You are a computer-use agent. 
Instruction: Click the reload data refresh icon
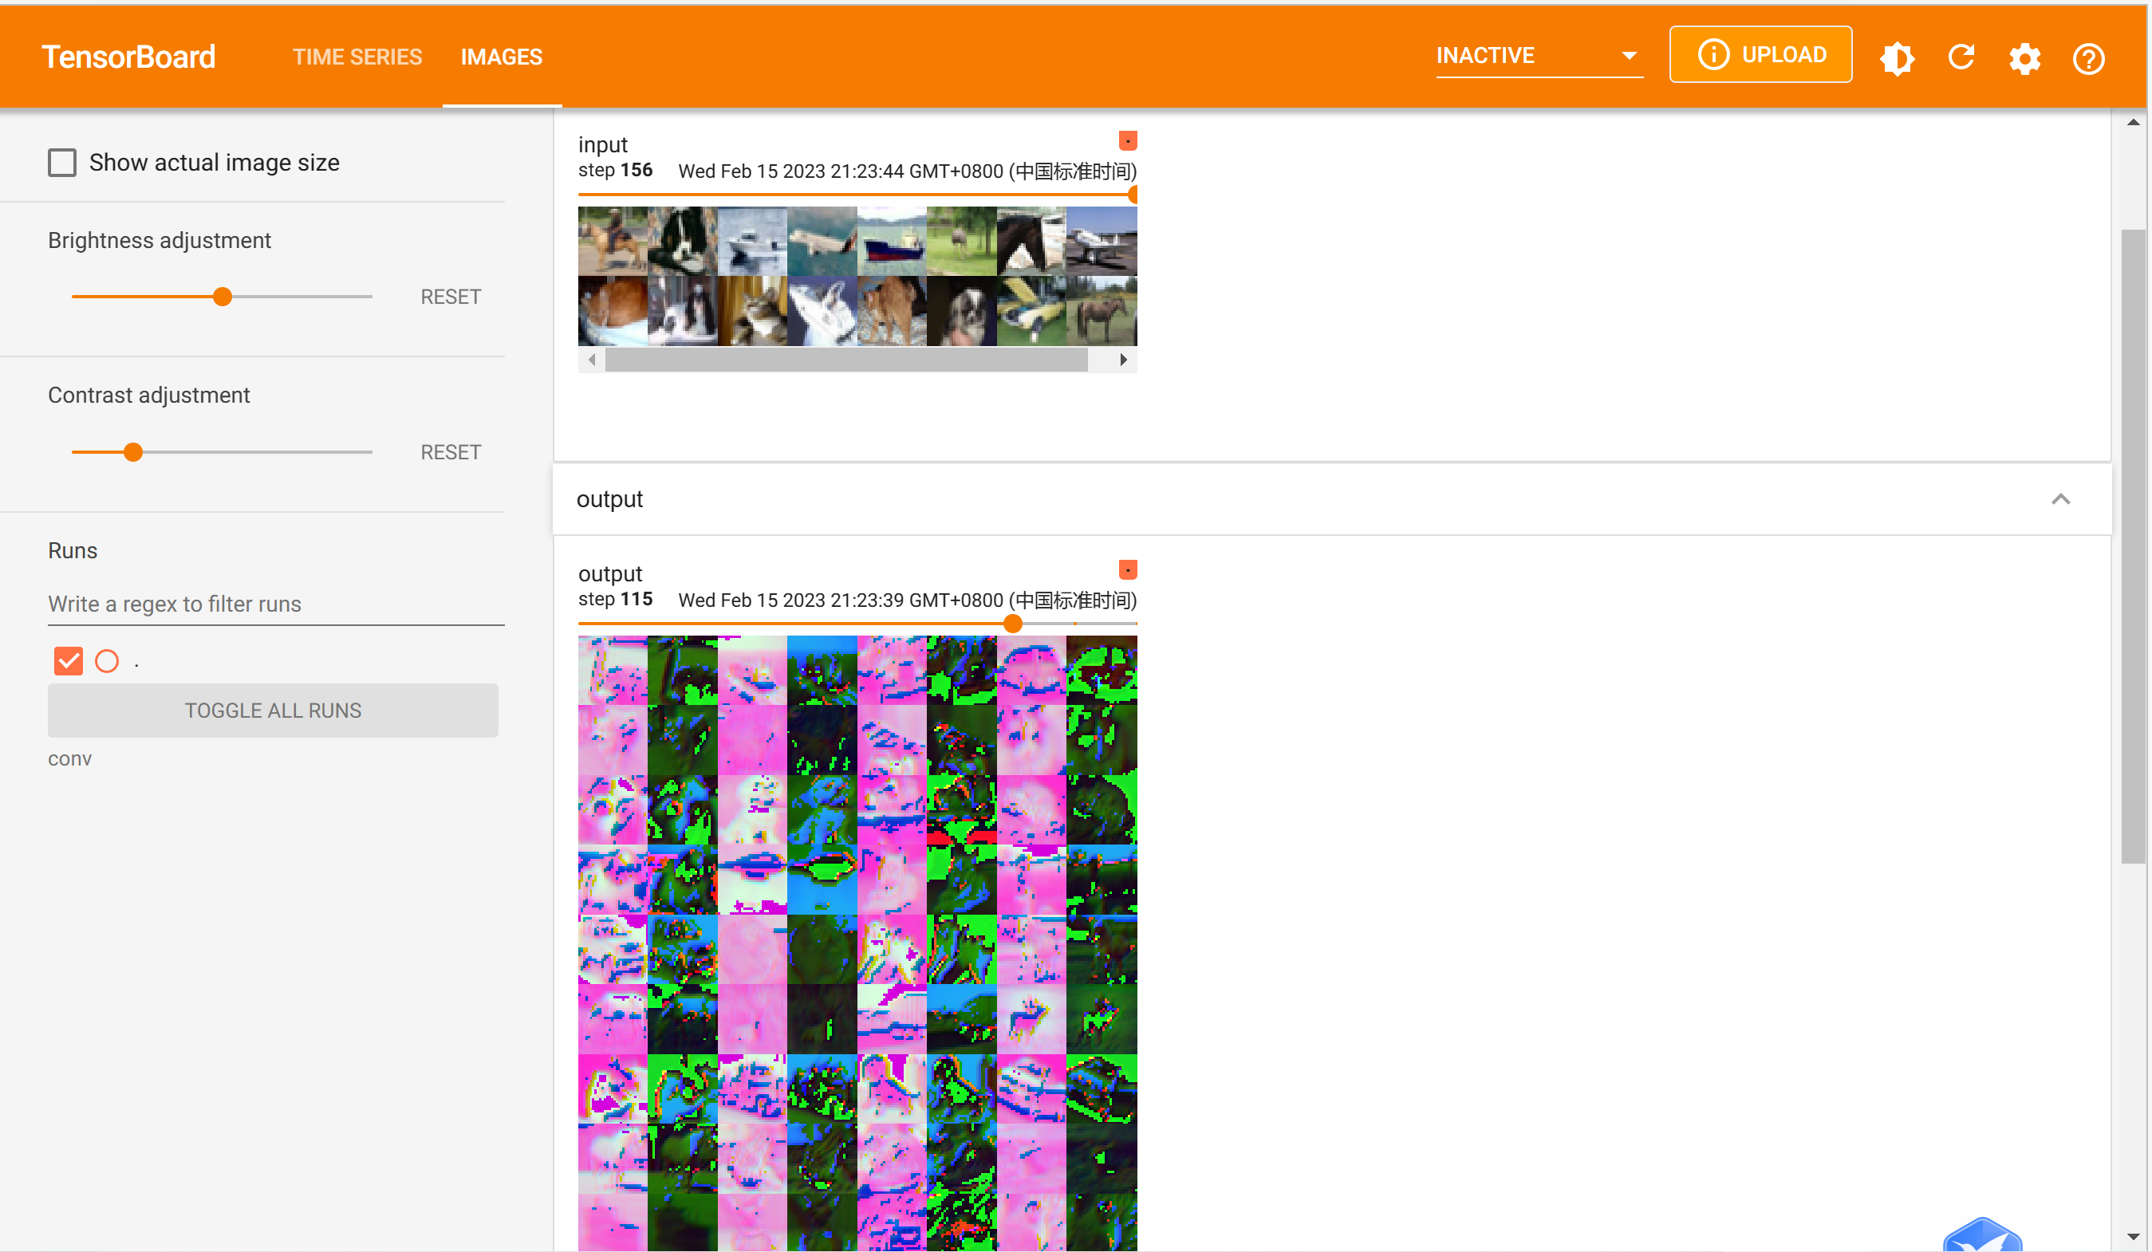click(1961, 57)
